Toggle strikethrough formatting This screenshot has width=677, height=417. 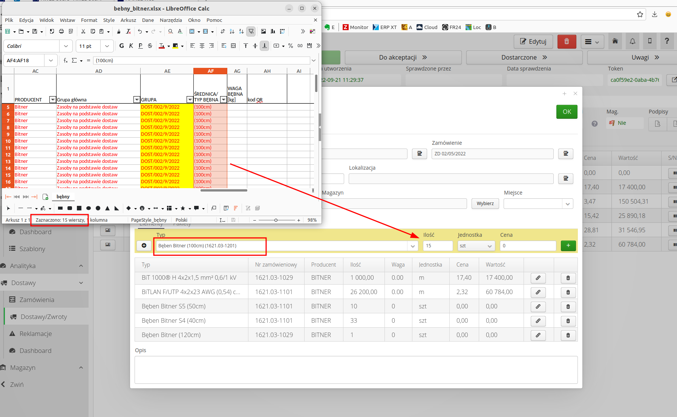coord(150,46)
